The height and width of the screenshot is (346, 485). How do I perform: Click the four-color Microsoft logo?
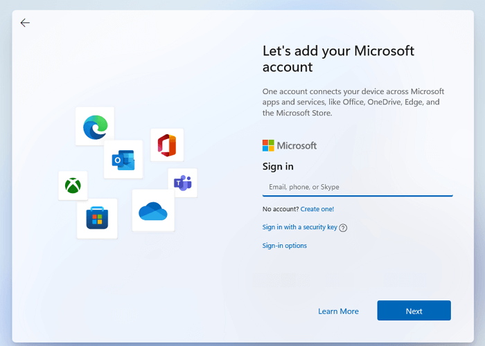pyautogui.click(x=268, y=145)
